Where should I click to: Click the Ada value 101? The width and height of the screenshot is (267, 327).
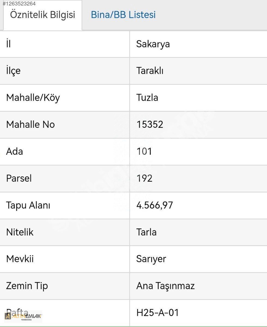click(144, 152)
